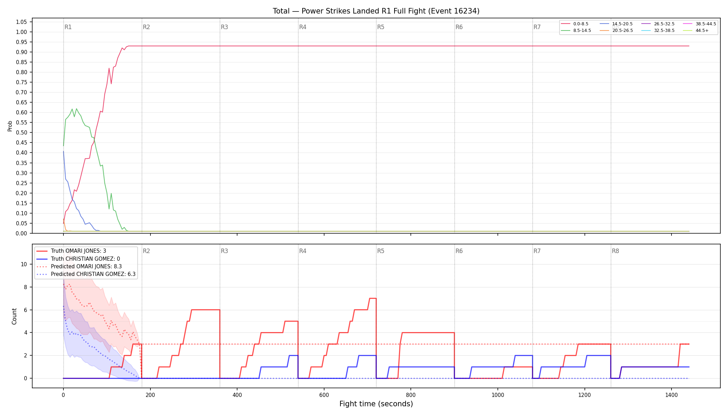Select the 8.5-14.5 green legend line swatch

tap(565, 31)
